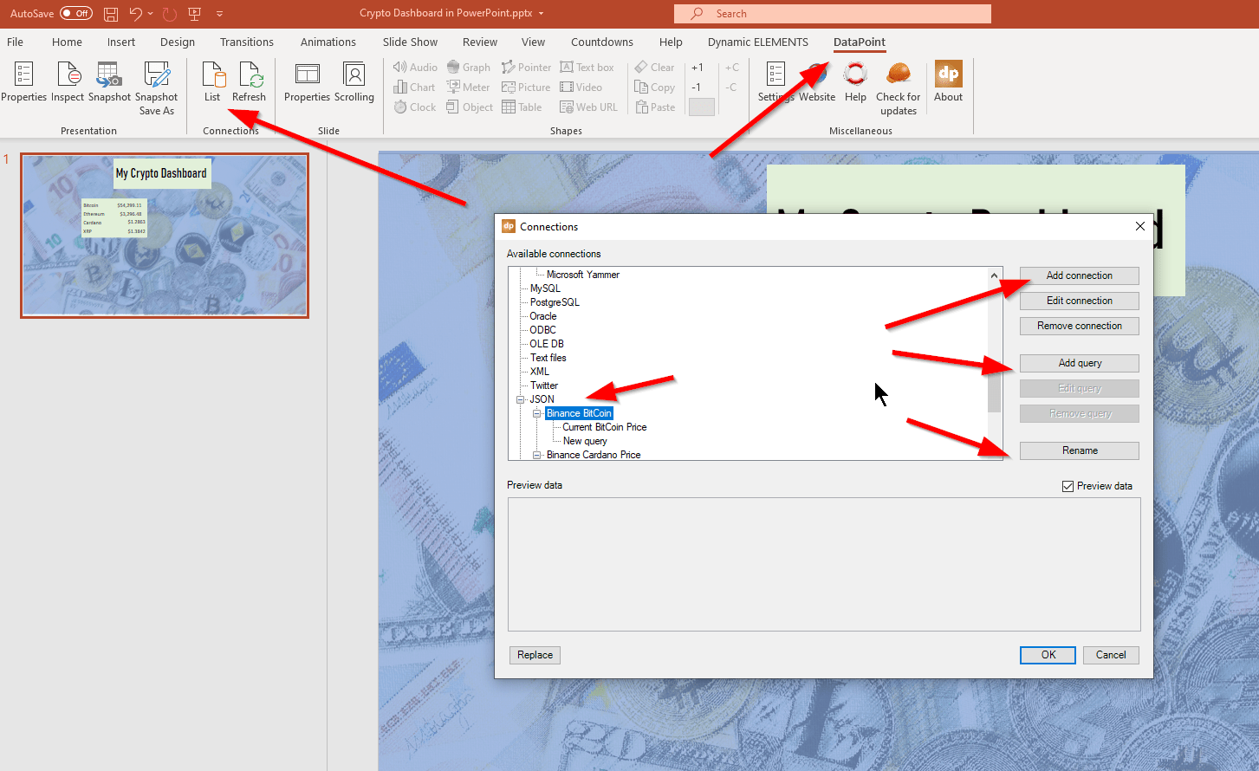The image size is (1259, 771).
Task: Uncheck the Preview data checkbox
Action: click(x=1068, y=486)
